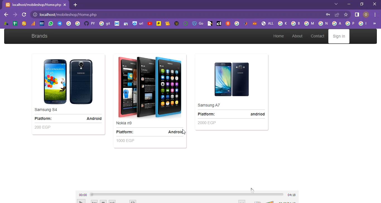Open the orange eye bookmark
381x203 pixels.
tap(255, 24)
